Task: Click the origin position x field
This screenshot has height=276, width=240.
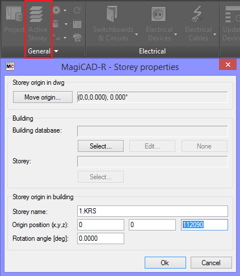Action: pyautogui.click(x=100, y=225)
